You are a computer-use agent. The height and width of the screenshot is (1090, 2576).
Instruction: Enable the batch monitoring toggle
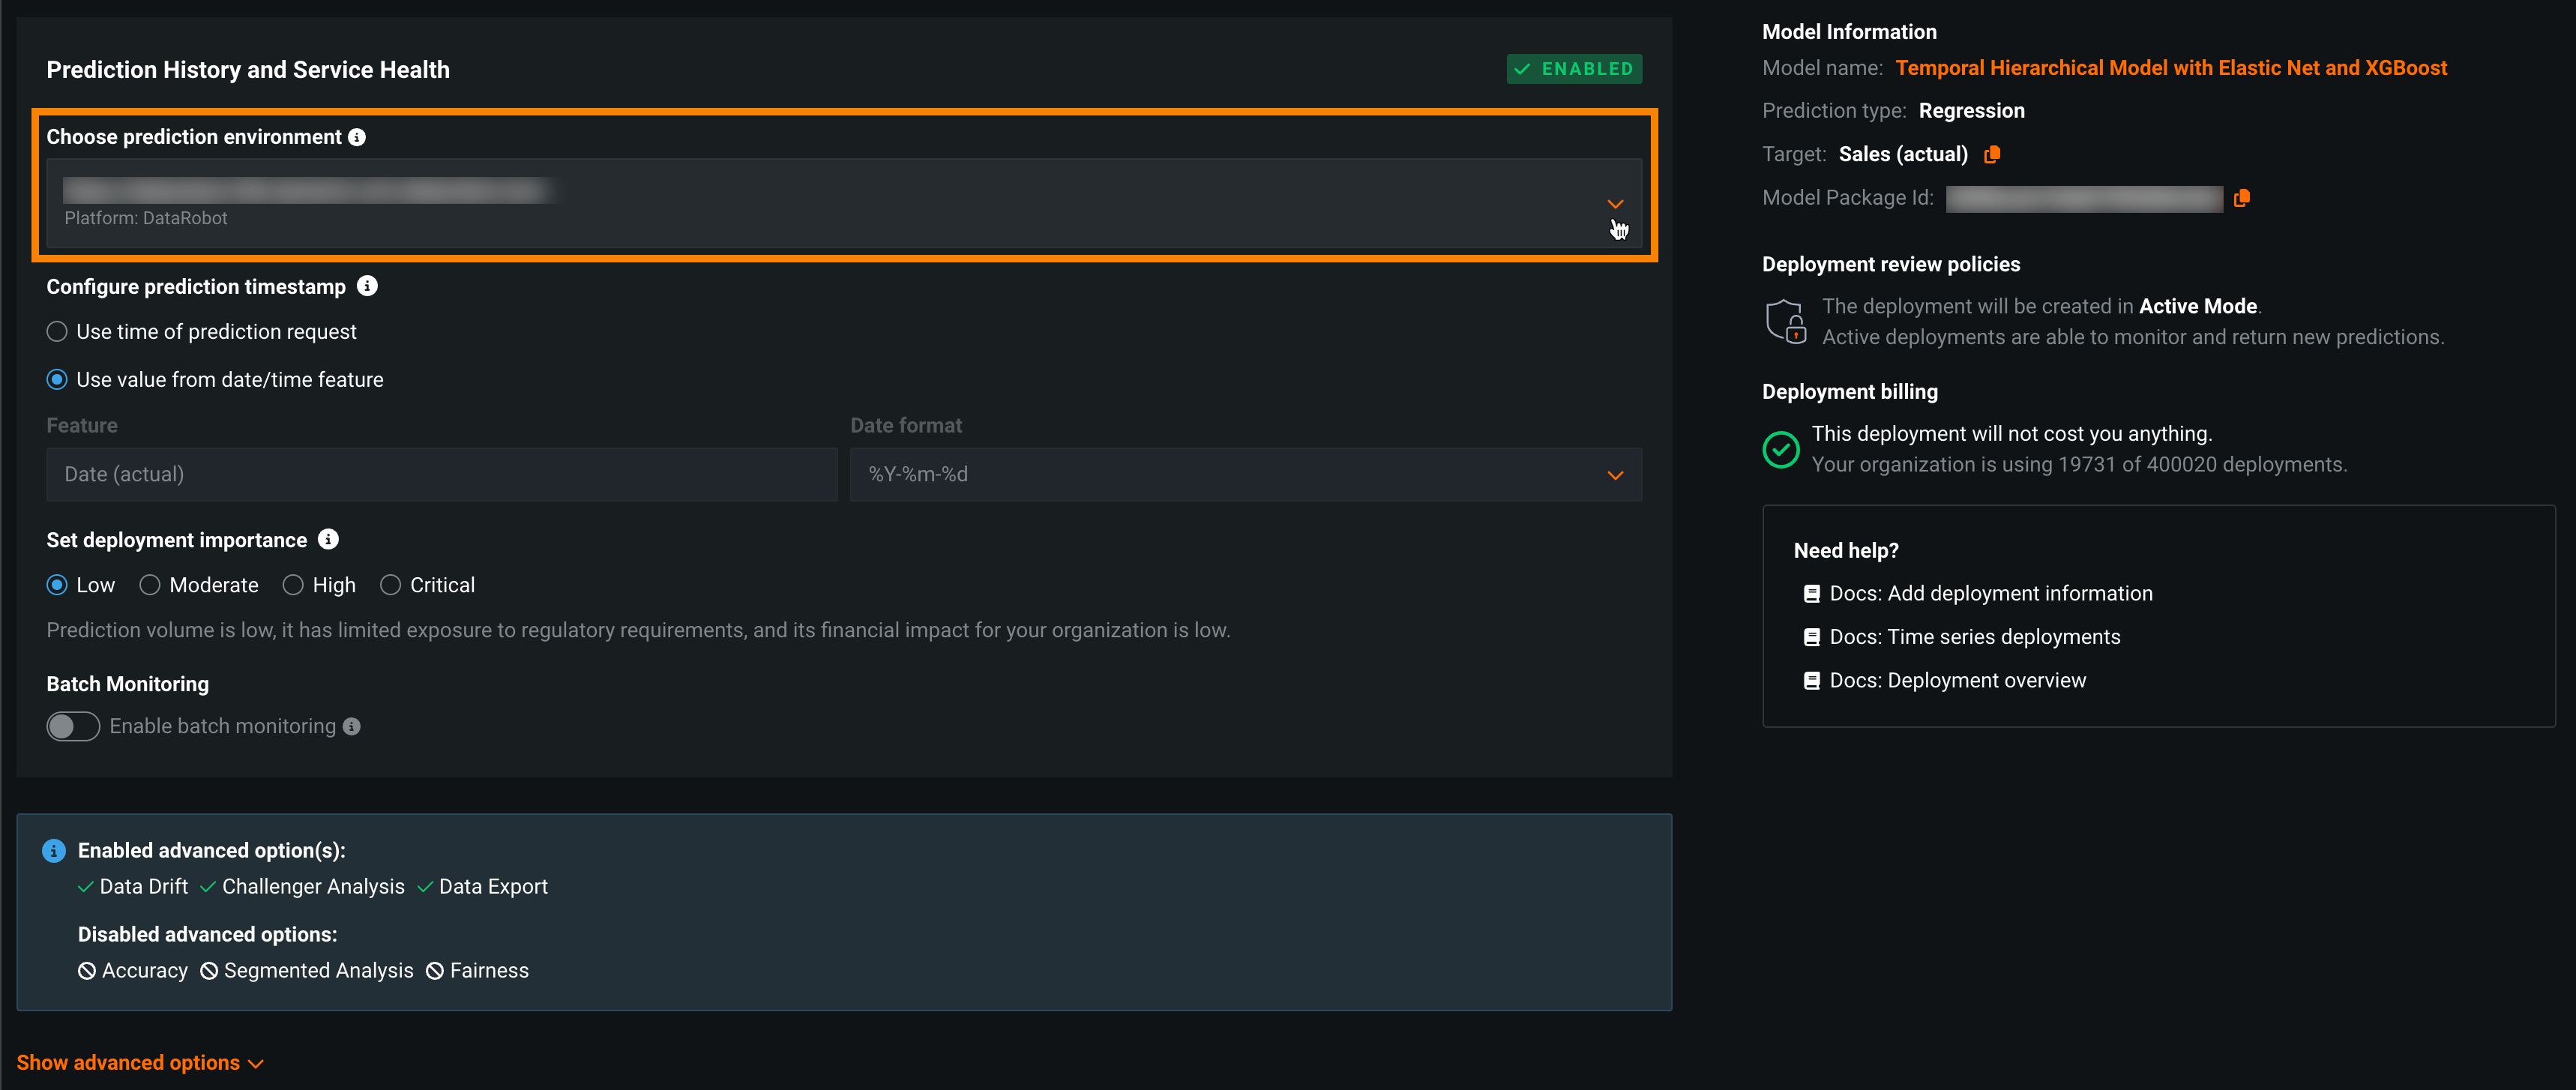[73, 726]
